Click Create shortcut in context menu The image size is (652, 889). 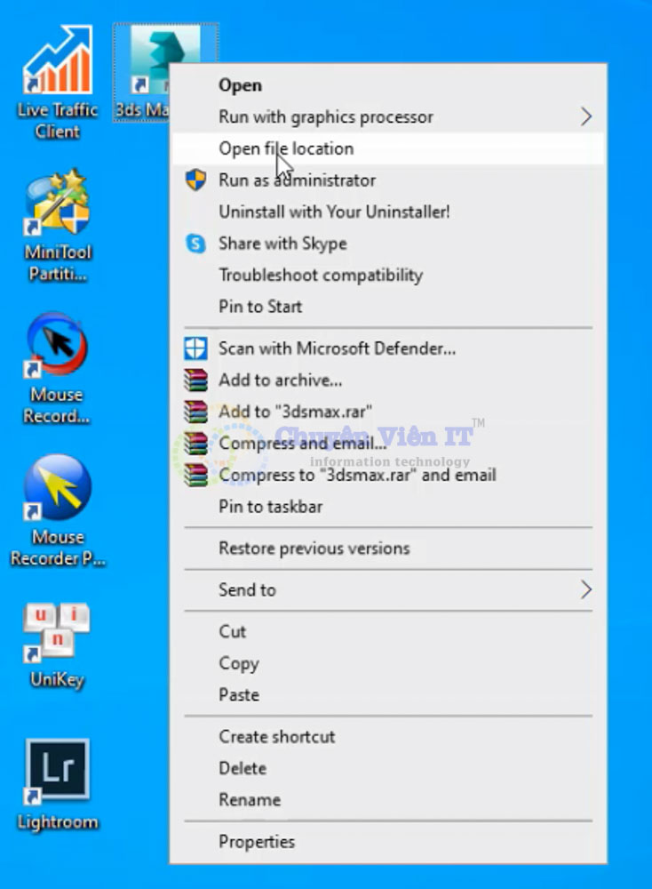(x=277, y=736)
